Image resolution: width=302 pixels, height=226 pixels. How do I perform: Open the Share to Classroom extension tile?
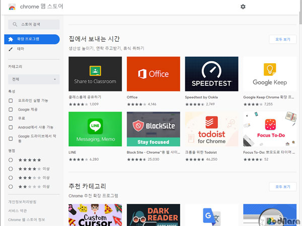(x=95, y=74)
